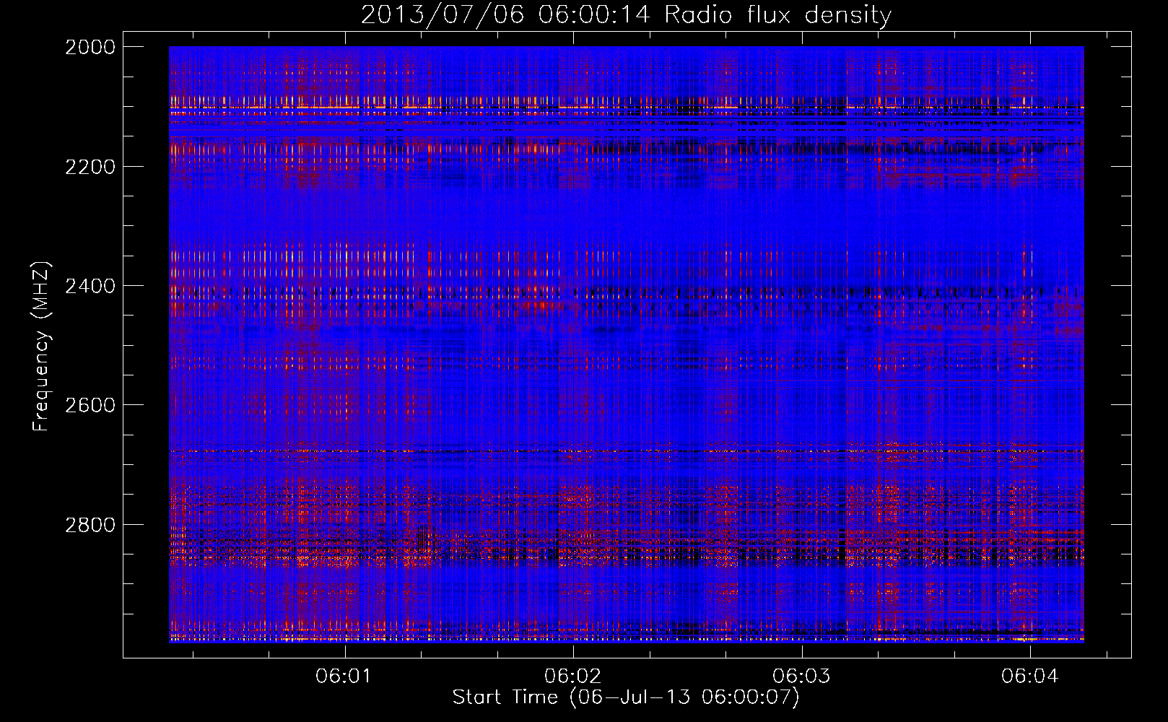Click the 06:03 time tick label
This screenshot has width=1168, height=722.
pyautogui.click(x=801, y=676)
